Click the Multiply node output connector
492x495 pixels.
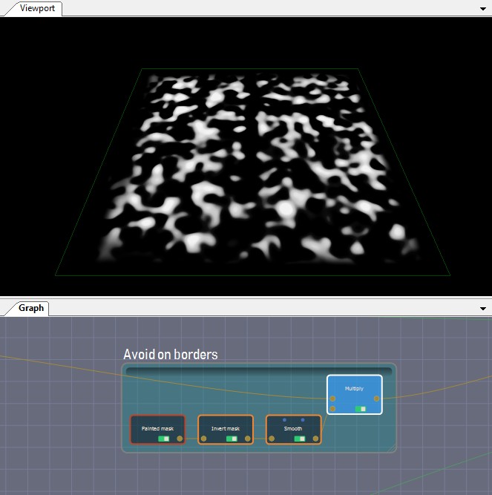pyautogui.click(x=376, y=399)
